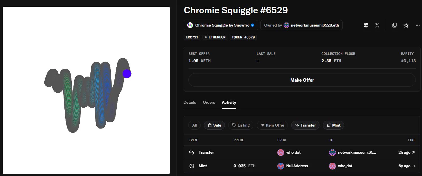422x176 pixels.
Task: Open Mint transaction external link arrow
Action: click(x=414, y=166)
